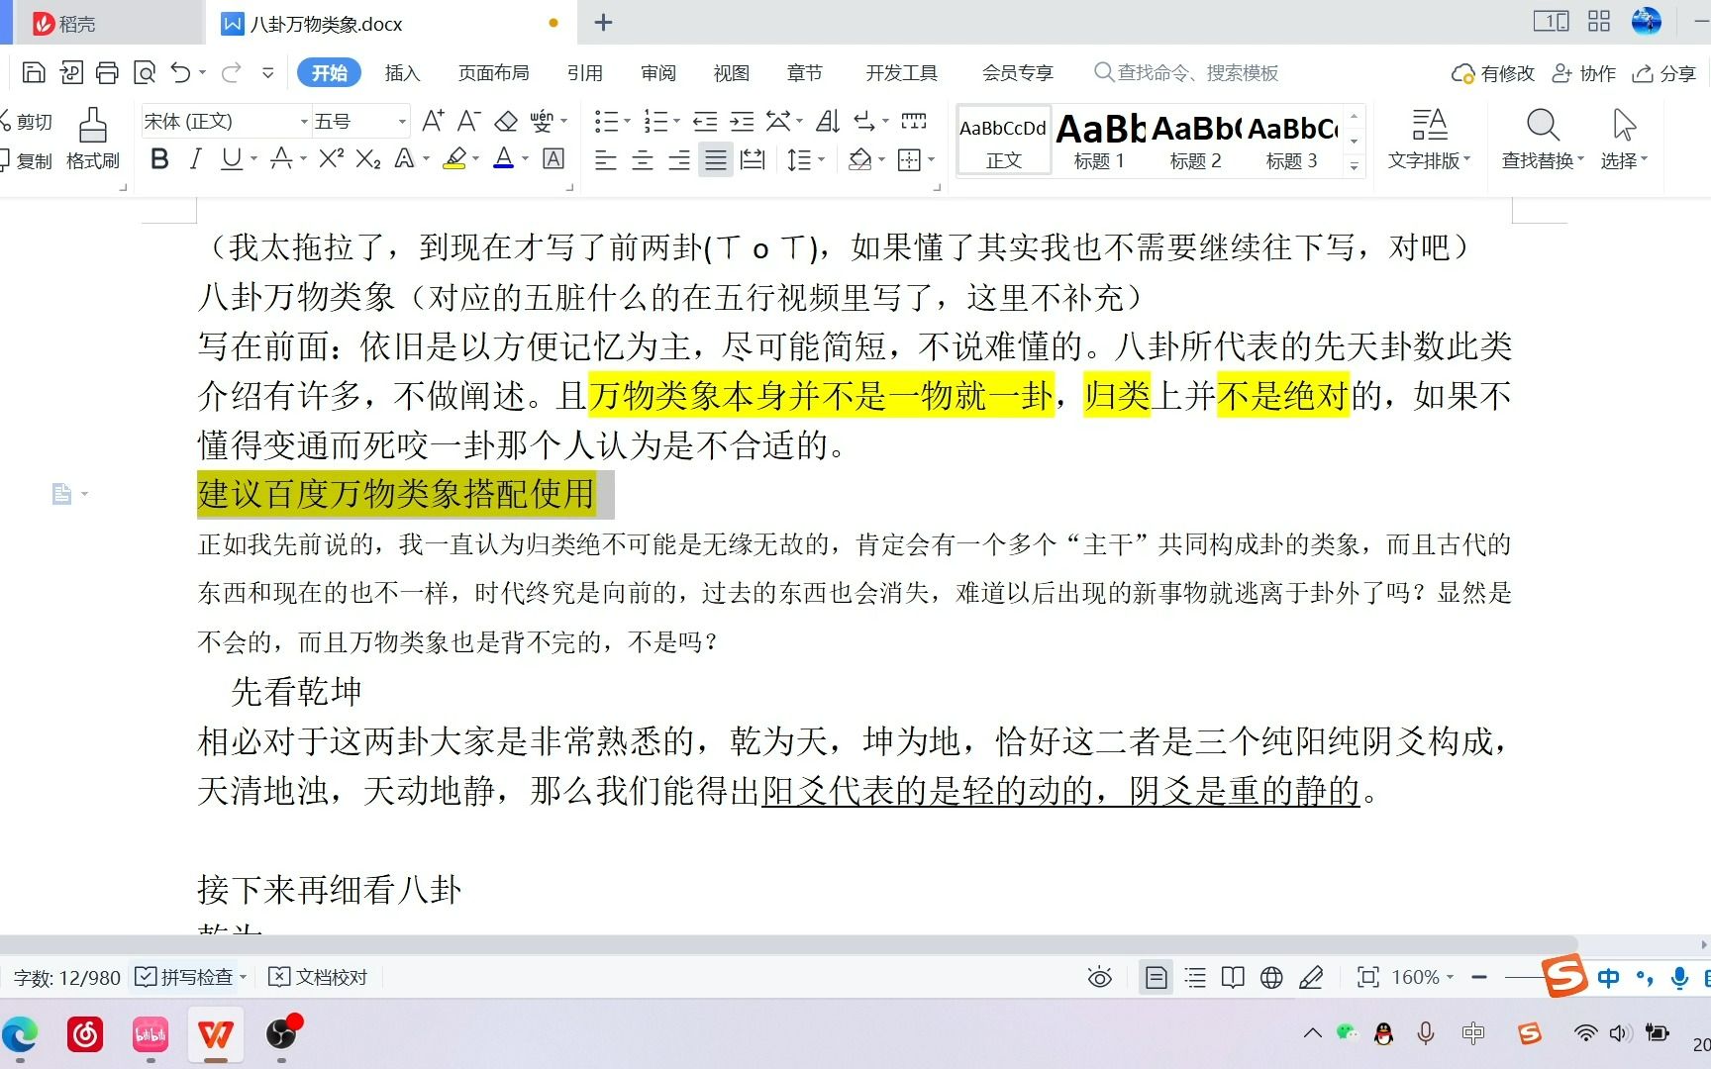The image size is (1711, 1069).
Task: Apply the font color swatch
Action: [x=504, y=158]
